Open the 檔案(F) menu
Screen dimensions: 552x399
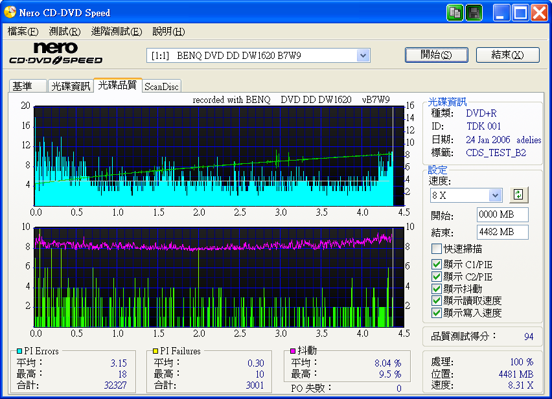pyautogui.click(x=23, y=32)
